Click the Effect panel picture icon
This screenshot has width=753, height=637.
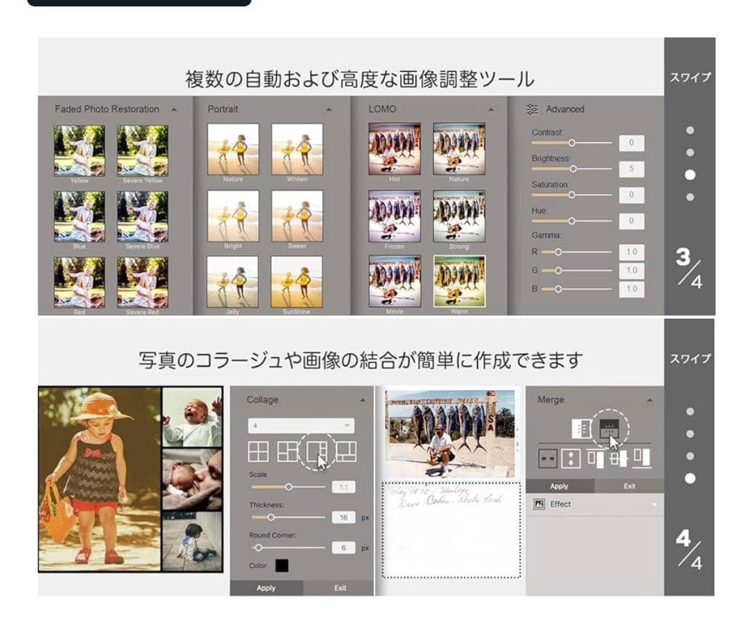click(539, 504)
